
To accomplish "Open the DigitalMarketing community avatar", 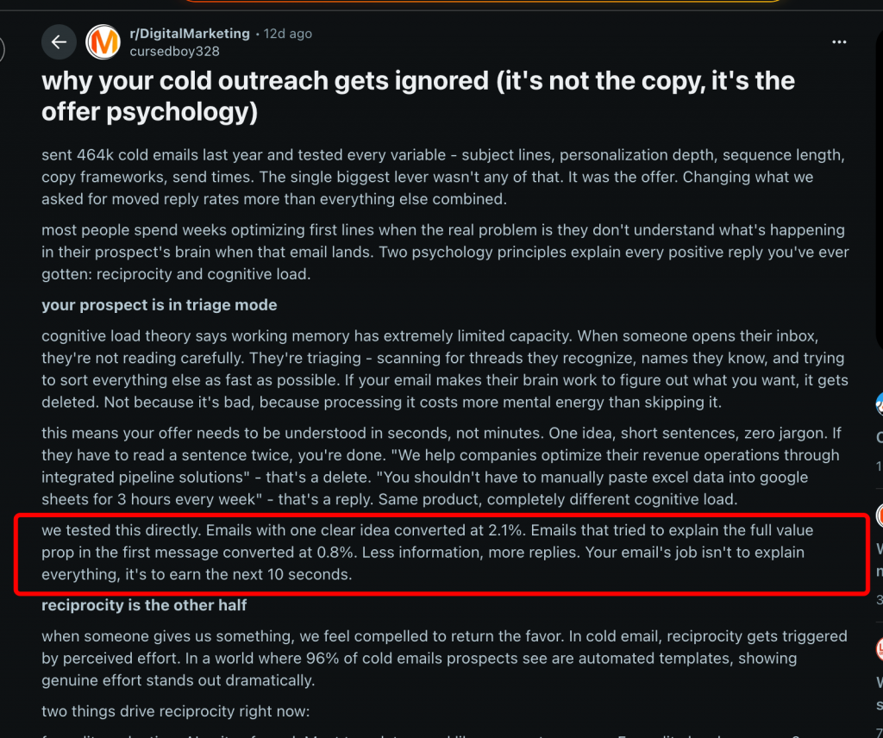I will pos(103,42).
